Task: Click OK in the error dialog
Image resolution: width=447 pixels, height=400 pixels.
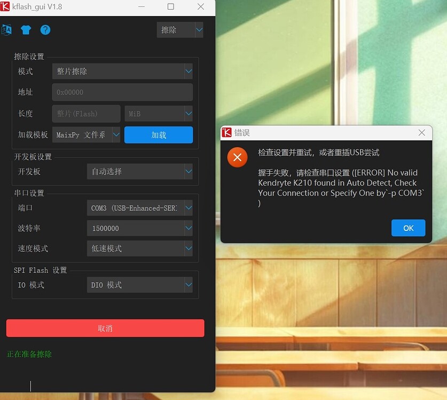Action: [x=408, y=228]
